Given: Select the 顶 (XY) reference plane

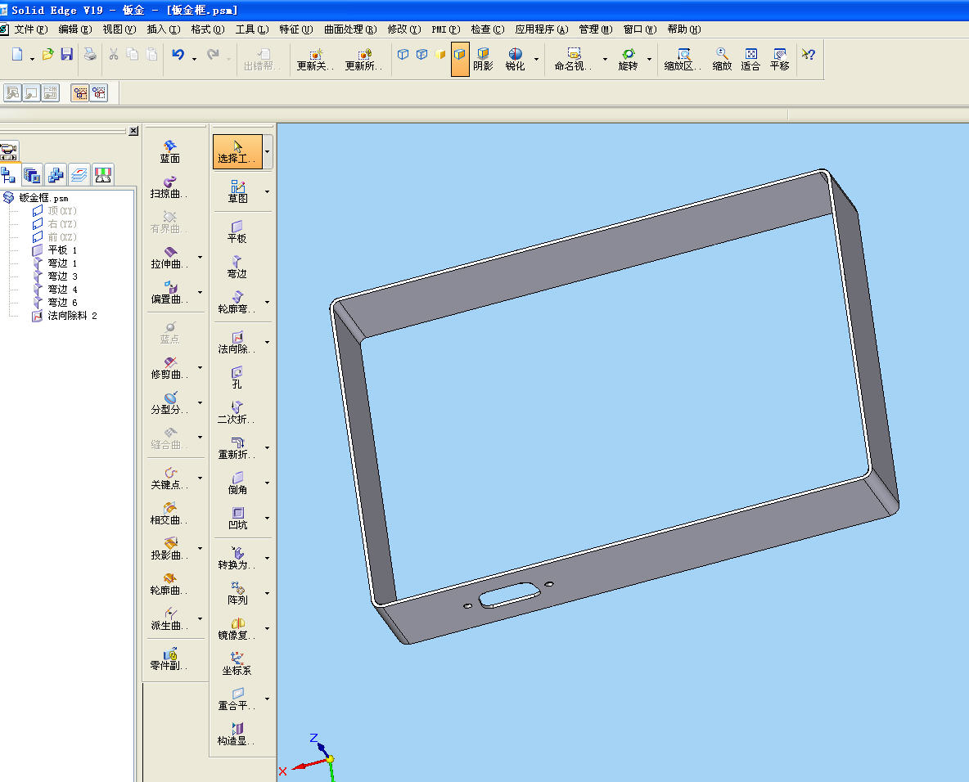Looking at the screenshot, I should point(62,211).
